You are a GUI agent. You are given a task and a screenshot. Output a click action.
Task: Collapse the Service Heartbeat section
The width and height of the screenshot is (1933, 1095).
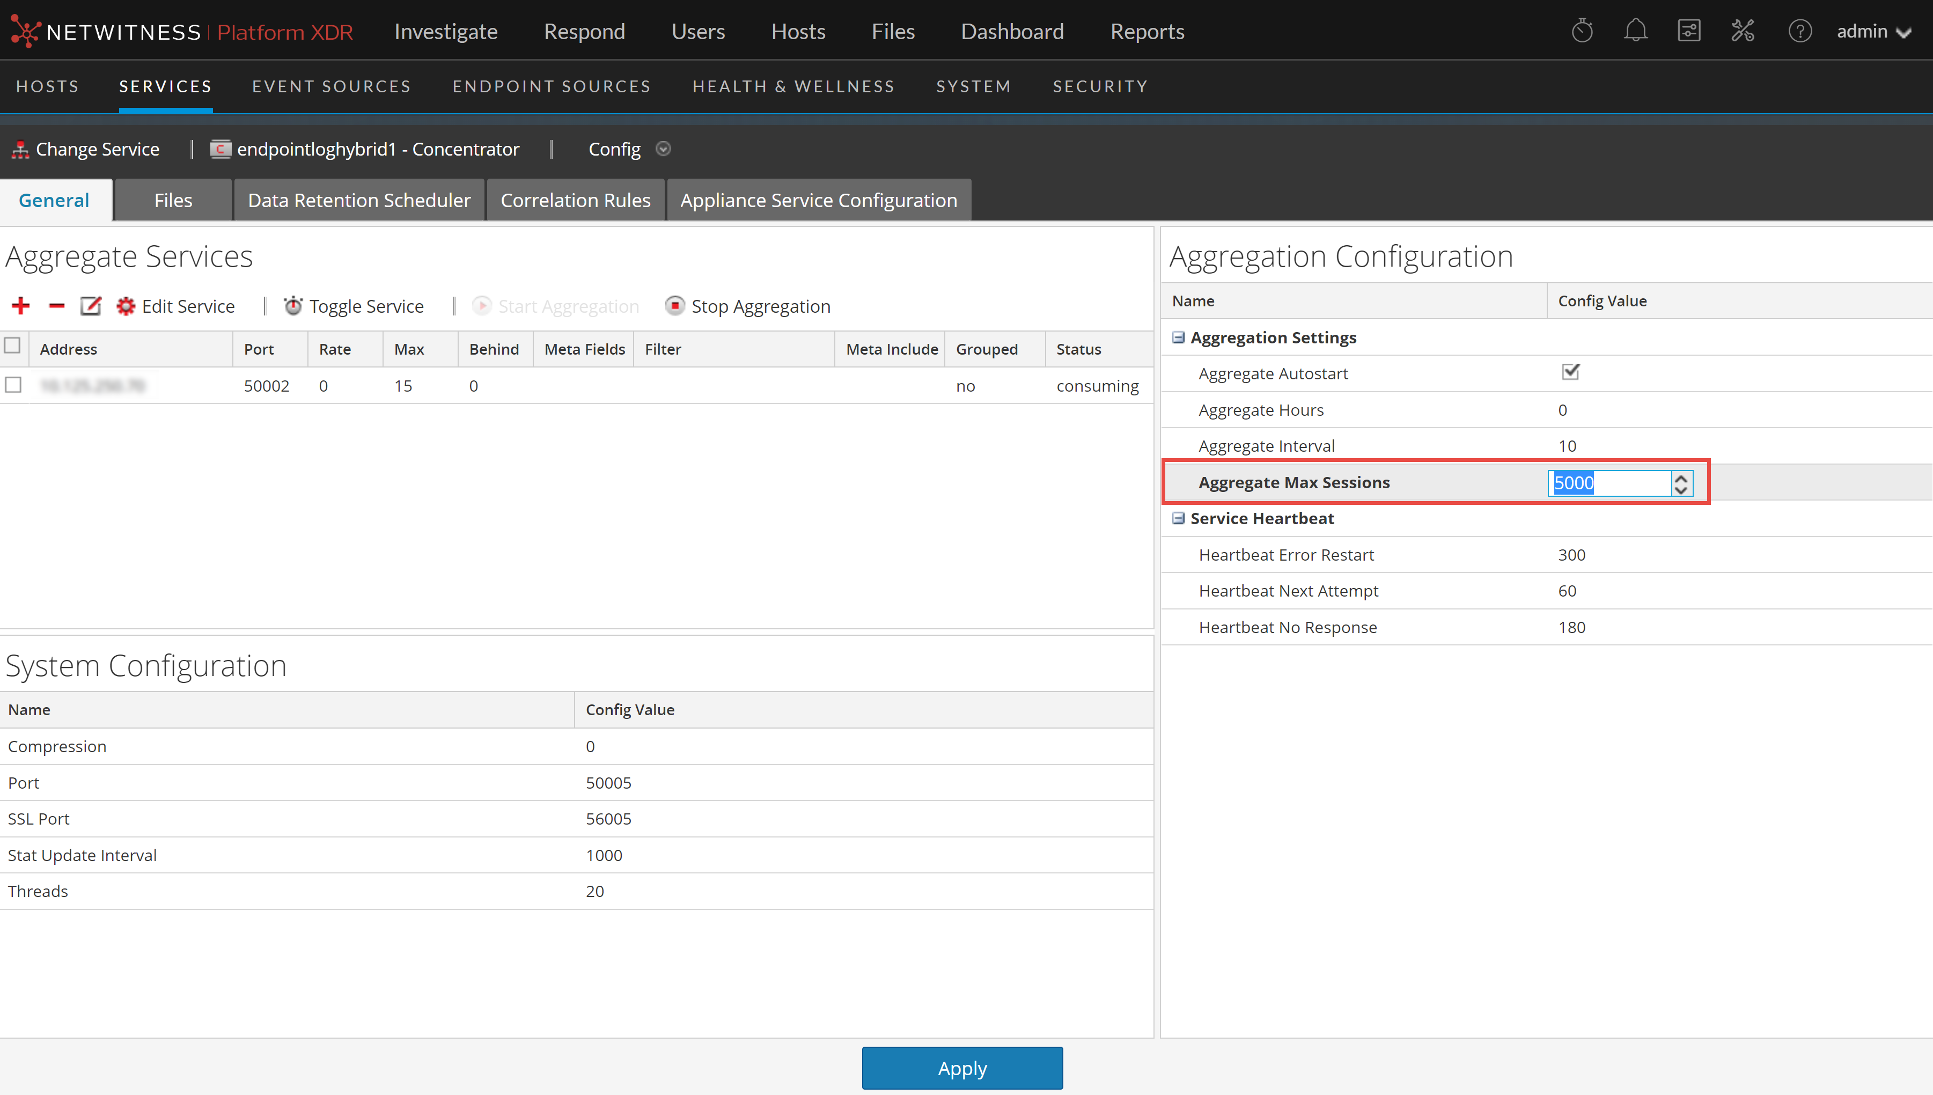point(1178,518)
